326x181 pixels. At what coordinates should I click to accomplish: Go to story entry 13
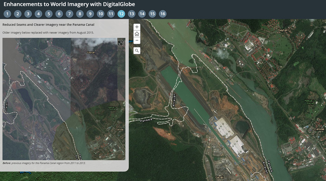[132, 14]
